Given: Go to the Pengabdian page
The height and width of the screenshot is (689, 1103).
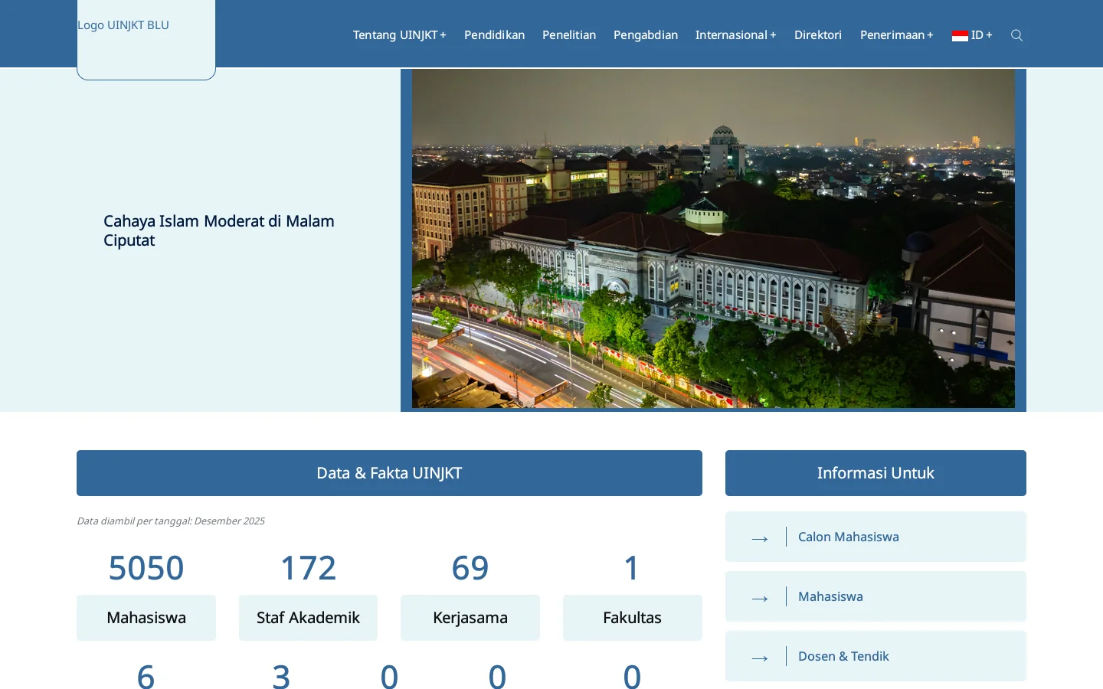Looking at the screenshot, I should click(645, 35).
